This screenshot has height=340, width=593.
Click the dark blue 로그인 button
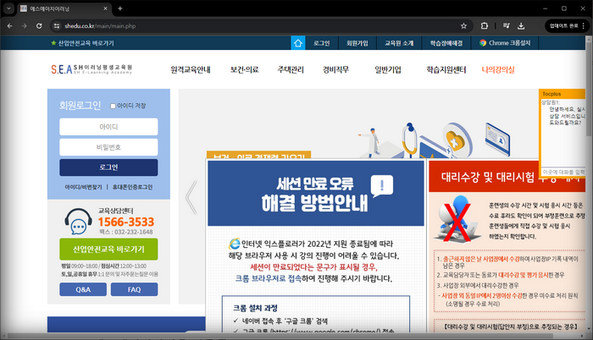click(x=108, y=167)
